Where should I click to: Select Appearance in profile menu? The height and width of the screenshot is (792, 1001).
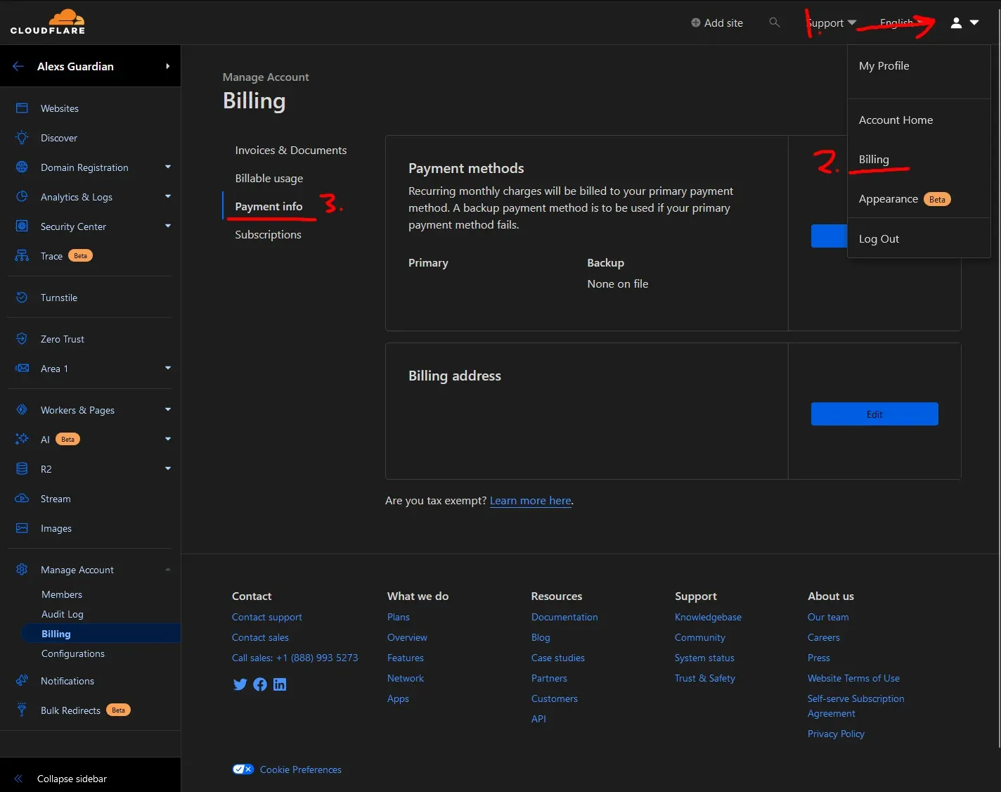pos(889,199)
